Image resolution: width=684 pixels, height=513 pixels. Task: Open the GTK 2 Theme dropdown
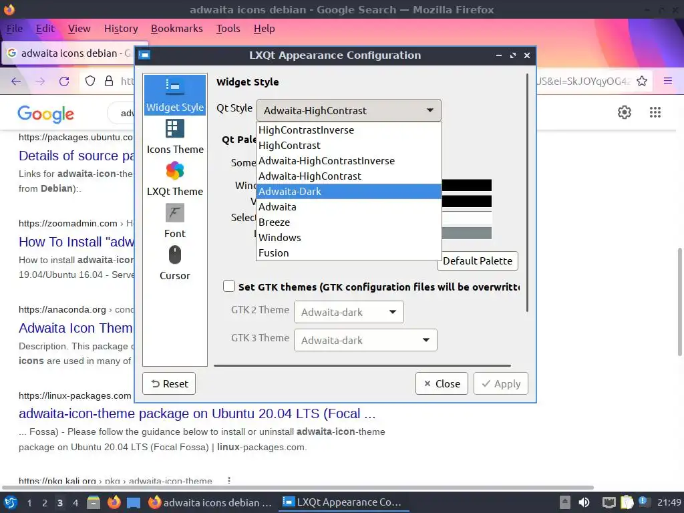(349, 312)
